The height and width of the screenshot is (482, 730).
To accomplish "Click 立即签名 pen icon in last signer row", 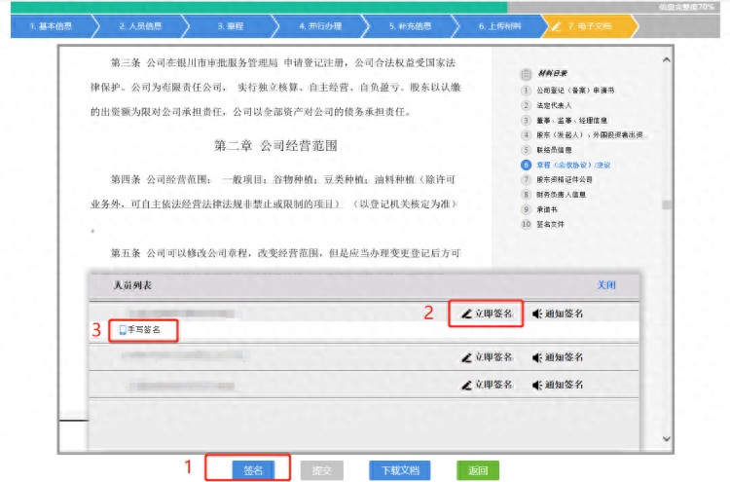I will [466, 385].
